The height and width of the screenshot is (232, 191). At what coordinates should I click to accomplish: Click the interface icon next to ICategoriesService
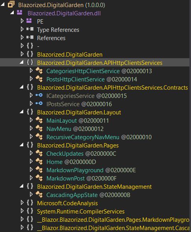point(39,95)
